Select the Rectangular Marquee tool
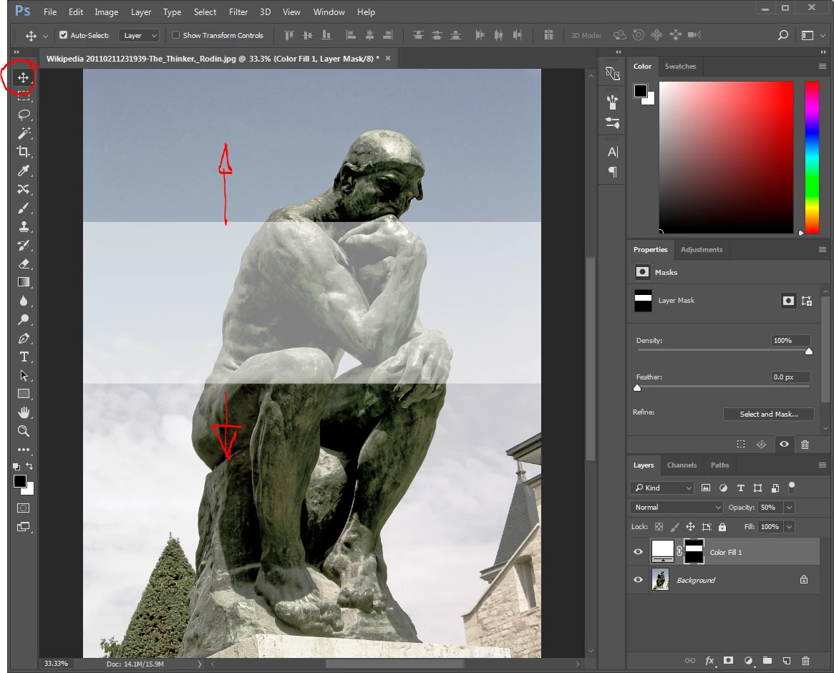Screen dimensions: 834x673 coord(23,96)
